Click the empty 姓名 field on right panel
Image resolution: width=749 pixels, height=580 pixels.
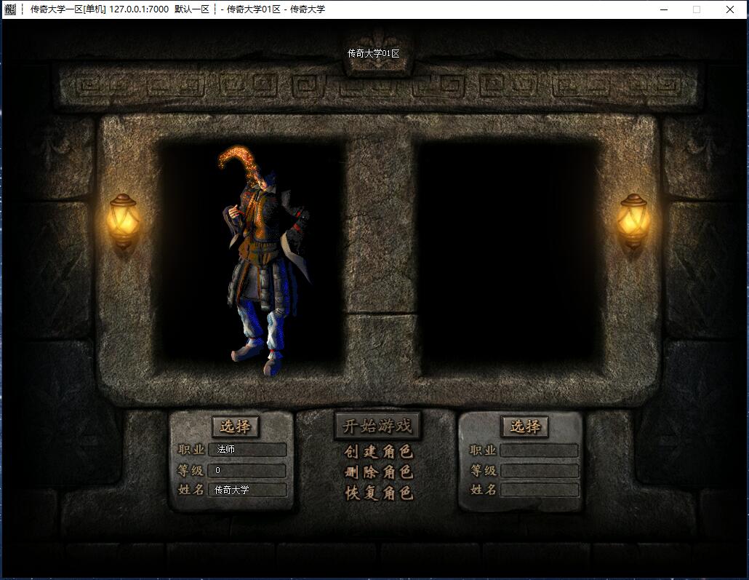coord(540,490)
